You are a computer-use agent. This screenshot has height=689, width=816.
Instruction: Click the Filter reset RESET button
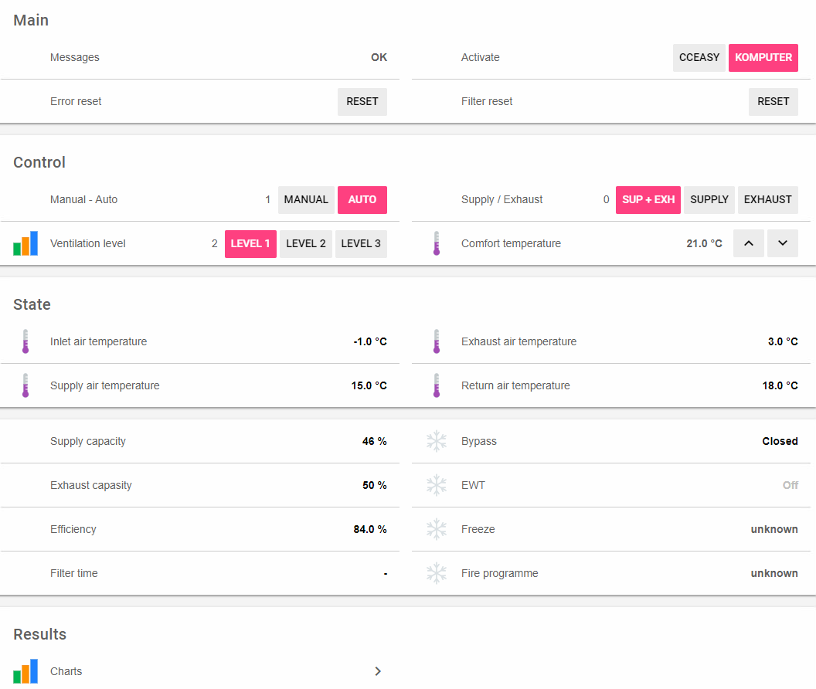coord(773,102)
